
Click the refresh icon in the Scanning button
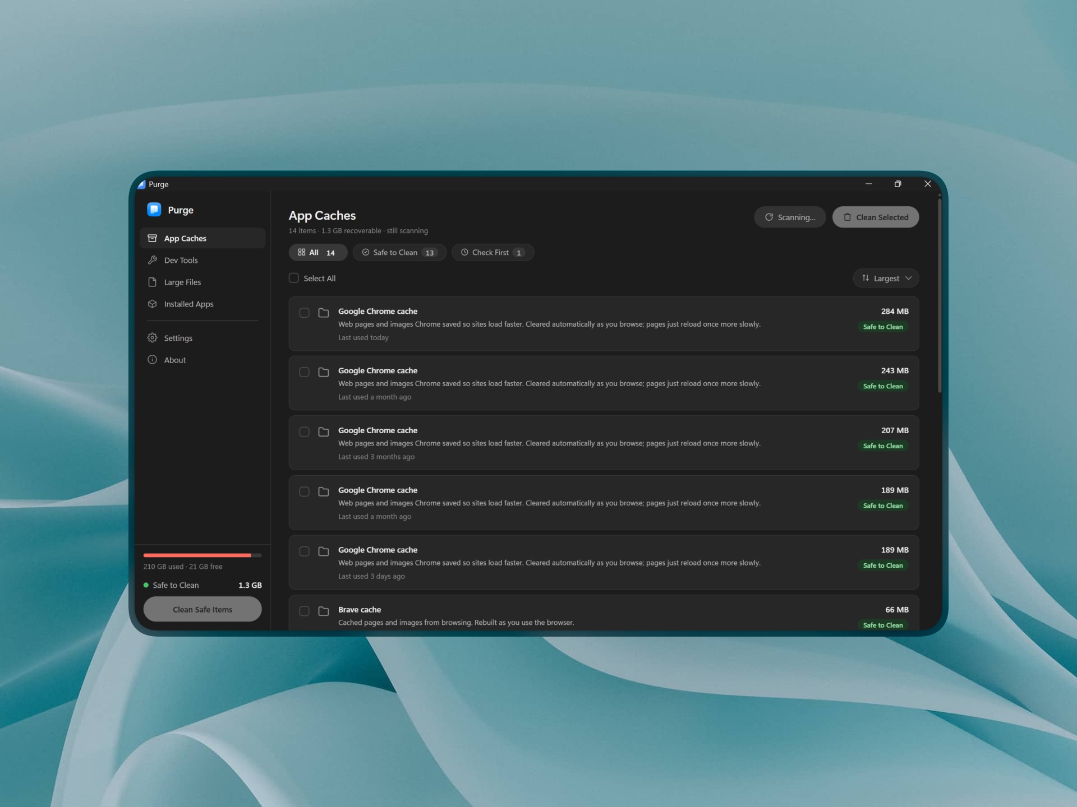769,217
